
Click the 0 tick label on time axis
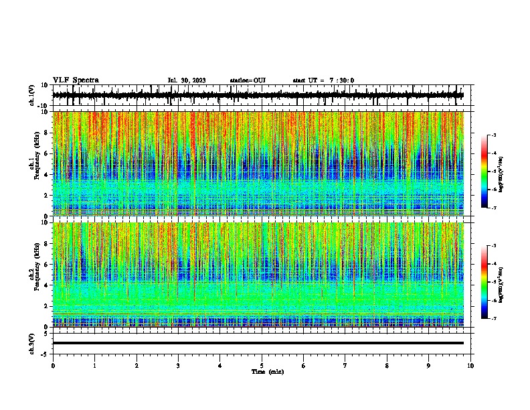pyautogui.click(x=53, y=366)
